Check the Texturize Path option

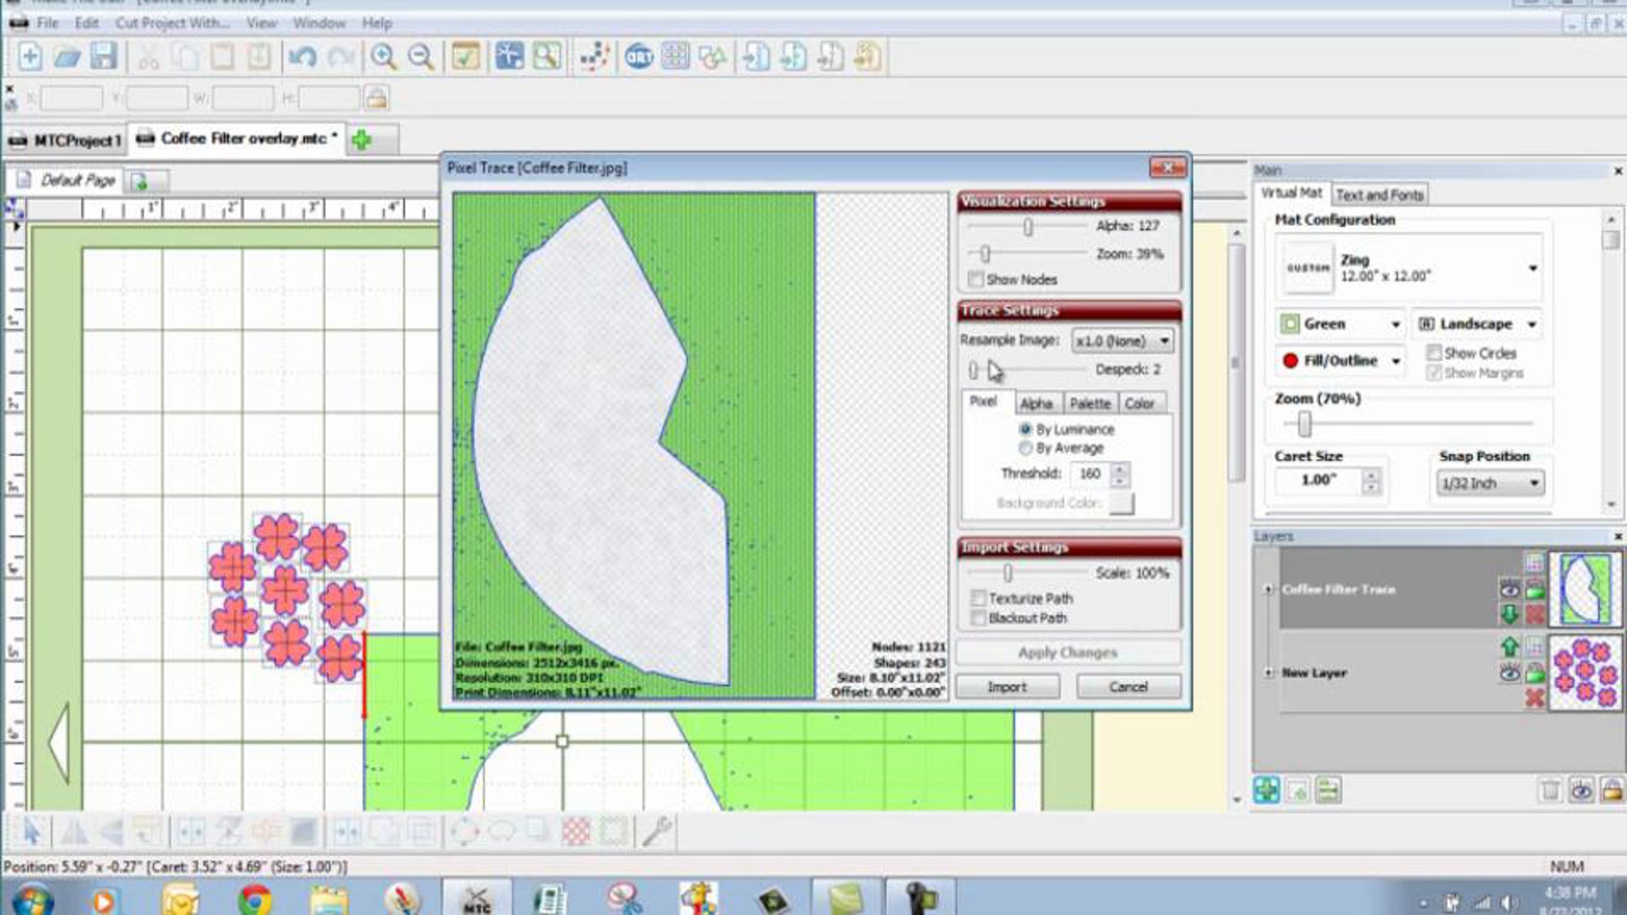(978, 598)
